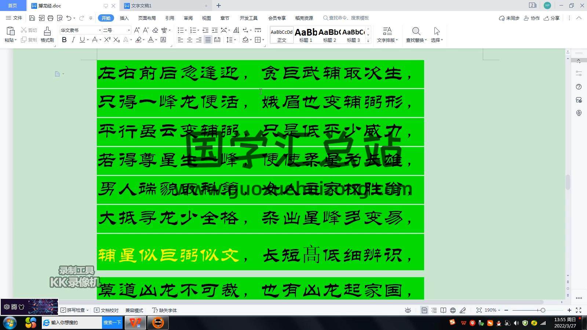The image size is (587, 330).
Task: Open Find and Replace (查找替换) magnifier
Action: tap(416, 34)
